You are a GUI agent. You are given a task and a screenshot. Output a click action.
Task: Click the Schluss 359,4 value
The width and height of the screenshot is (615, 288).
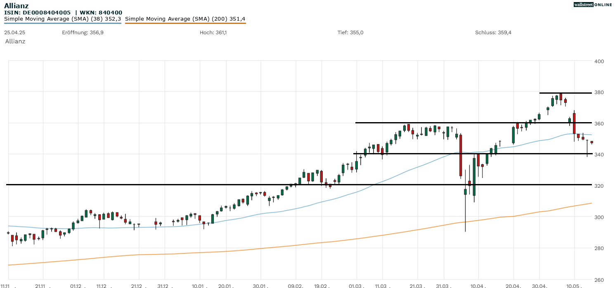point(493,33)
